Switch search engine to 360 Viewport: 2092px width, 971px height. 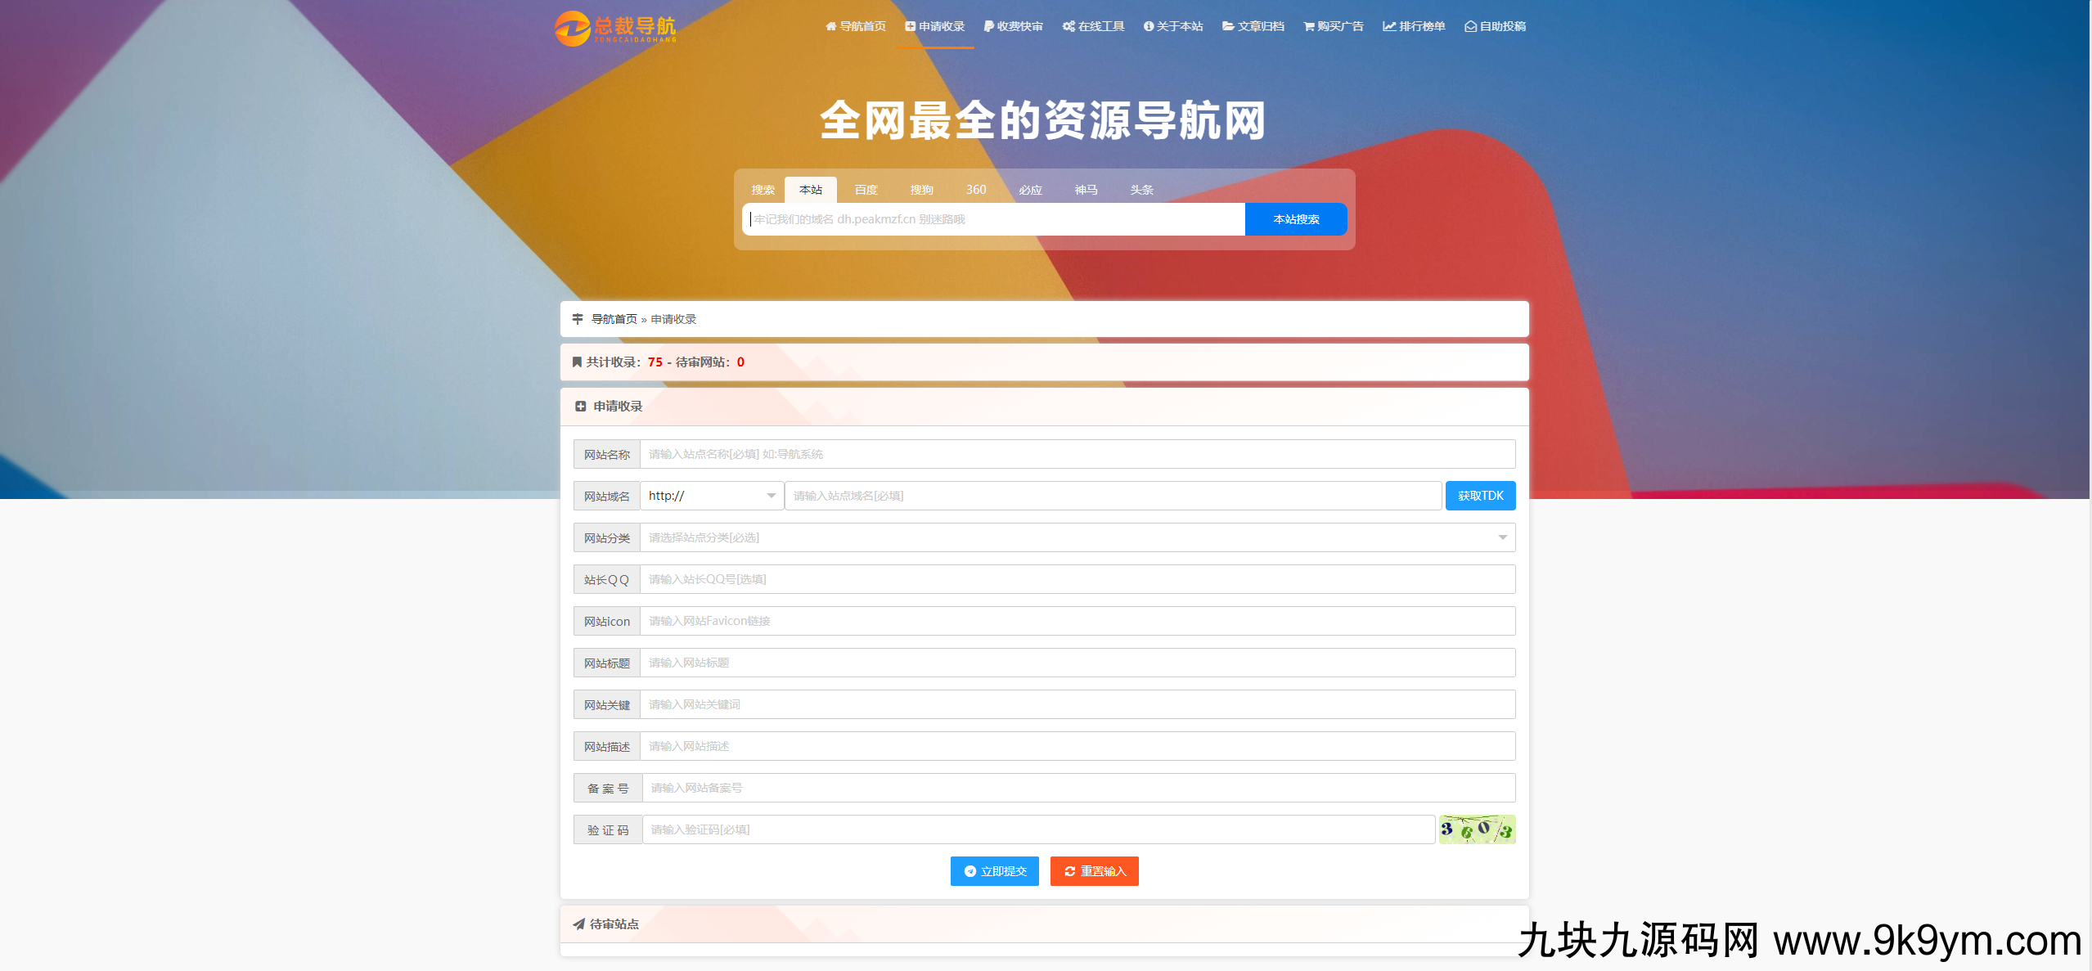click(975, 189)
